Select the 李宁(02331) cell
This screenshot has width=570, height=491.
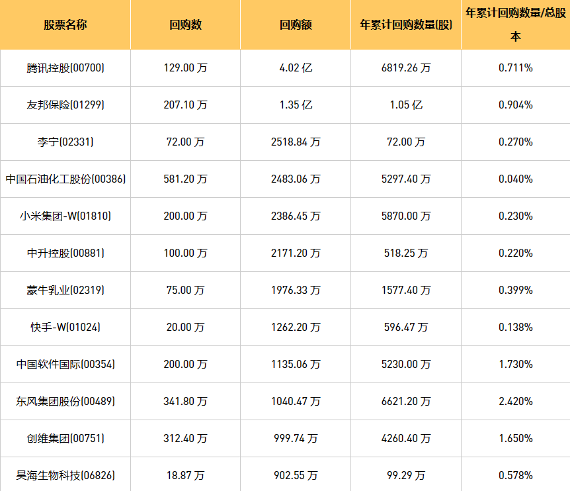click(x=65, y=142)
